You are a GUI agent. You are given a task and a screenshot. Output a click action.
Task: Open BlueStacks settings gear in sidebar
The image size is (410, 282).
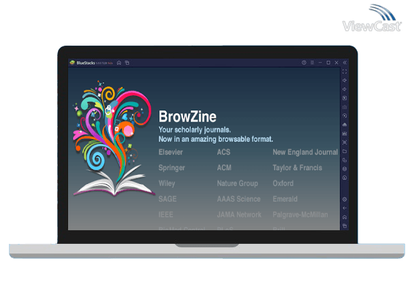345,200
